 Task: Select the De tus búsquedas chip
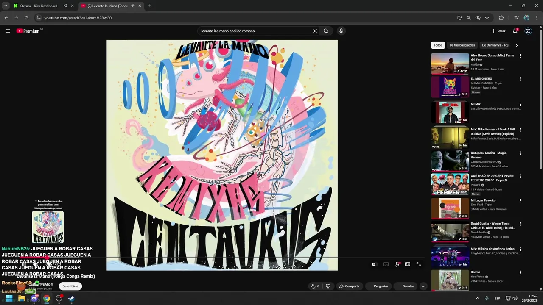(462, 45)
